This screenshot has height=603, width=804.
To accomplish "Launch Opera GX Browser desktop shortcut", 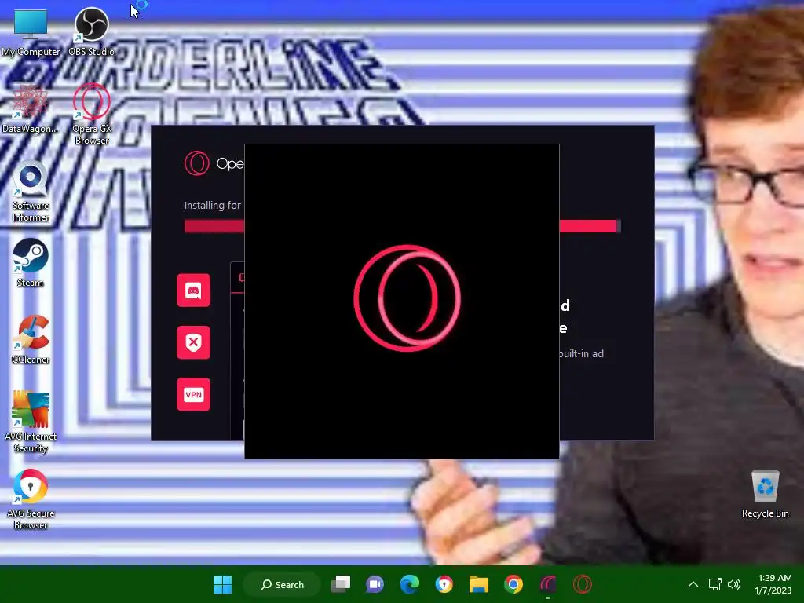I will pos(91,114).
